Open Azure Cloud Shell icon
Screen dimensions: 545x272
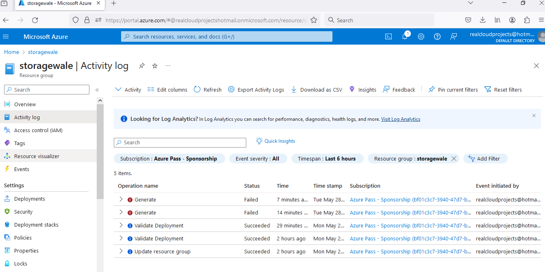pyautogui.click(x=389, y=36)
